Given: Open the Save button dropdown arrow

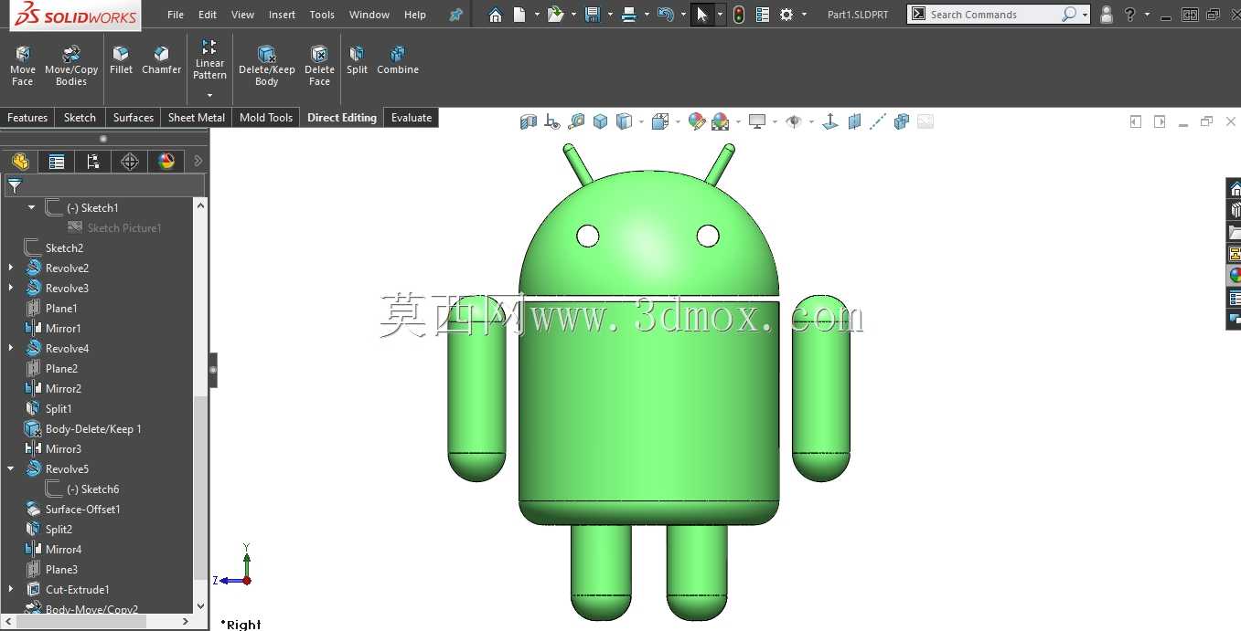Looking at the screenshot, I should click(x=610, y=15).
